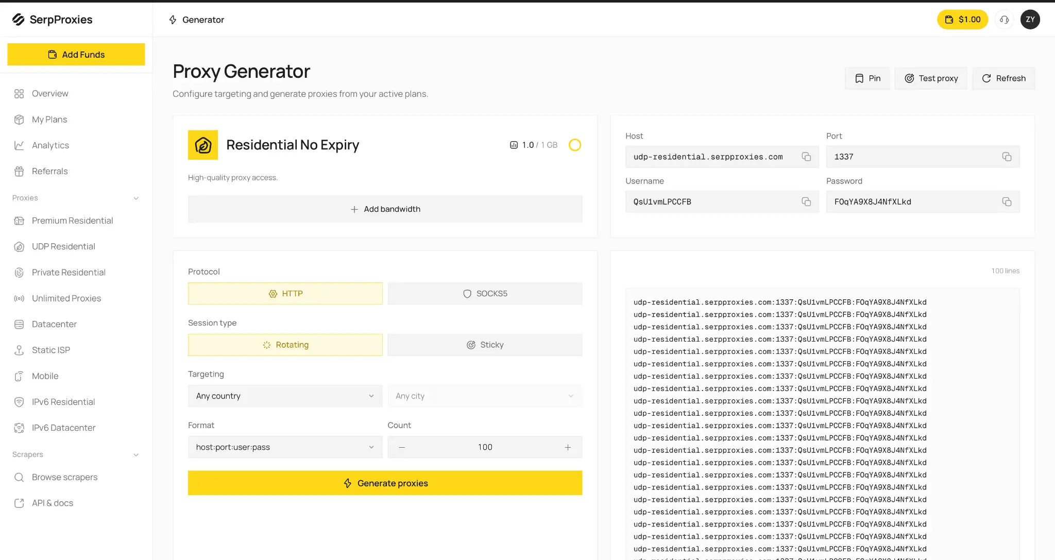Screen dimensions: 1055x560
Task: Click the Overview grid icon
Action: tap(19, 94)
